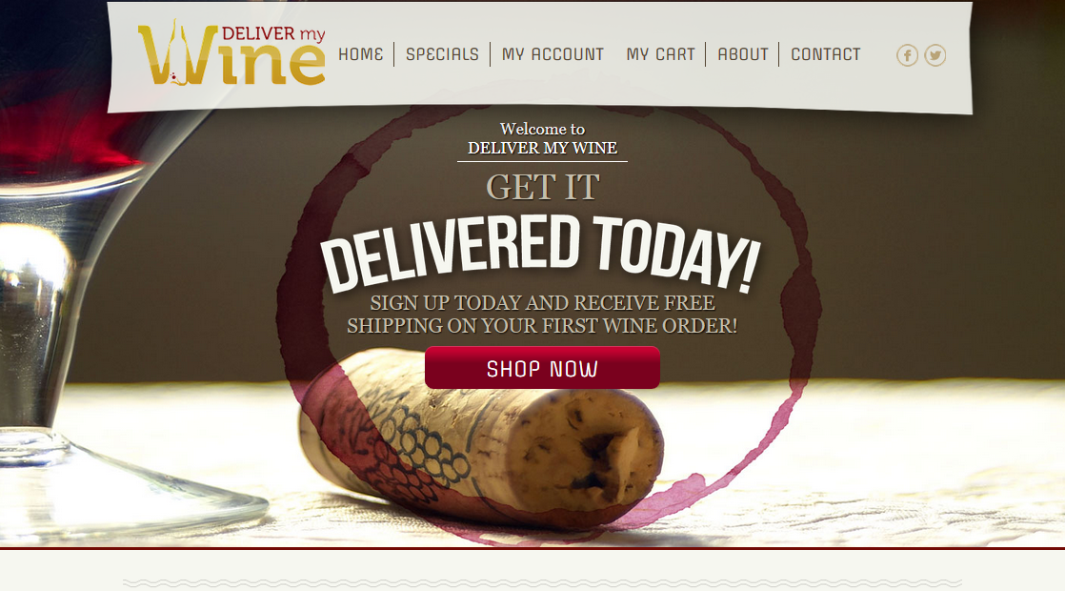Open the Specials menu item
1065x591 pixels.
click(x=442, y=54)
